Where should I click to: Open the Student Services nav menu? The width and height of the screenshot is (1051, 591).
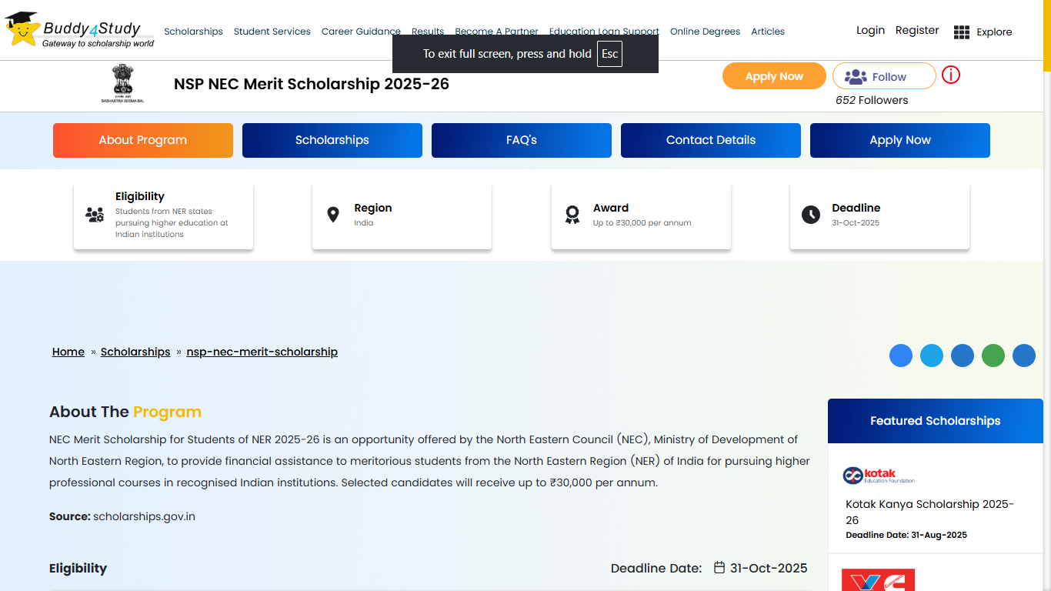pyautogui.click(x=272, y=32)
